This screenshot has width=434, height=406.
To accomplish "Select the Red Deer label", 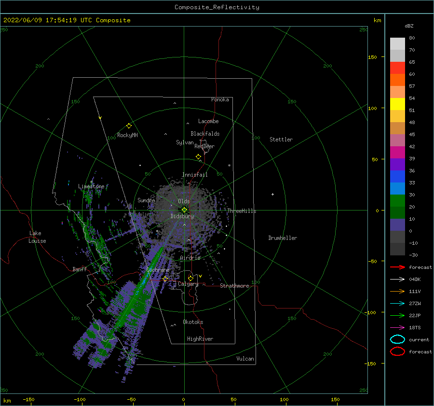I will 204,146.
